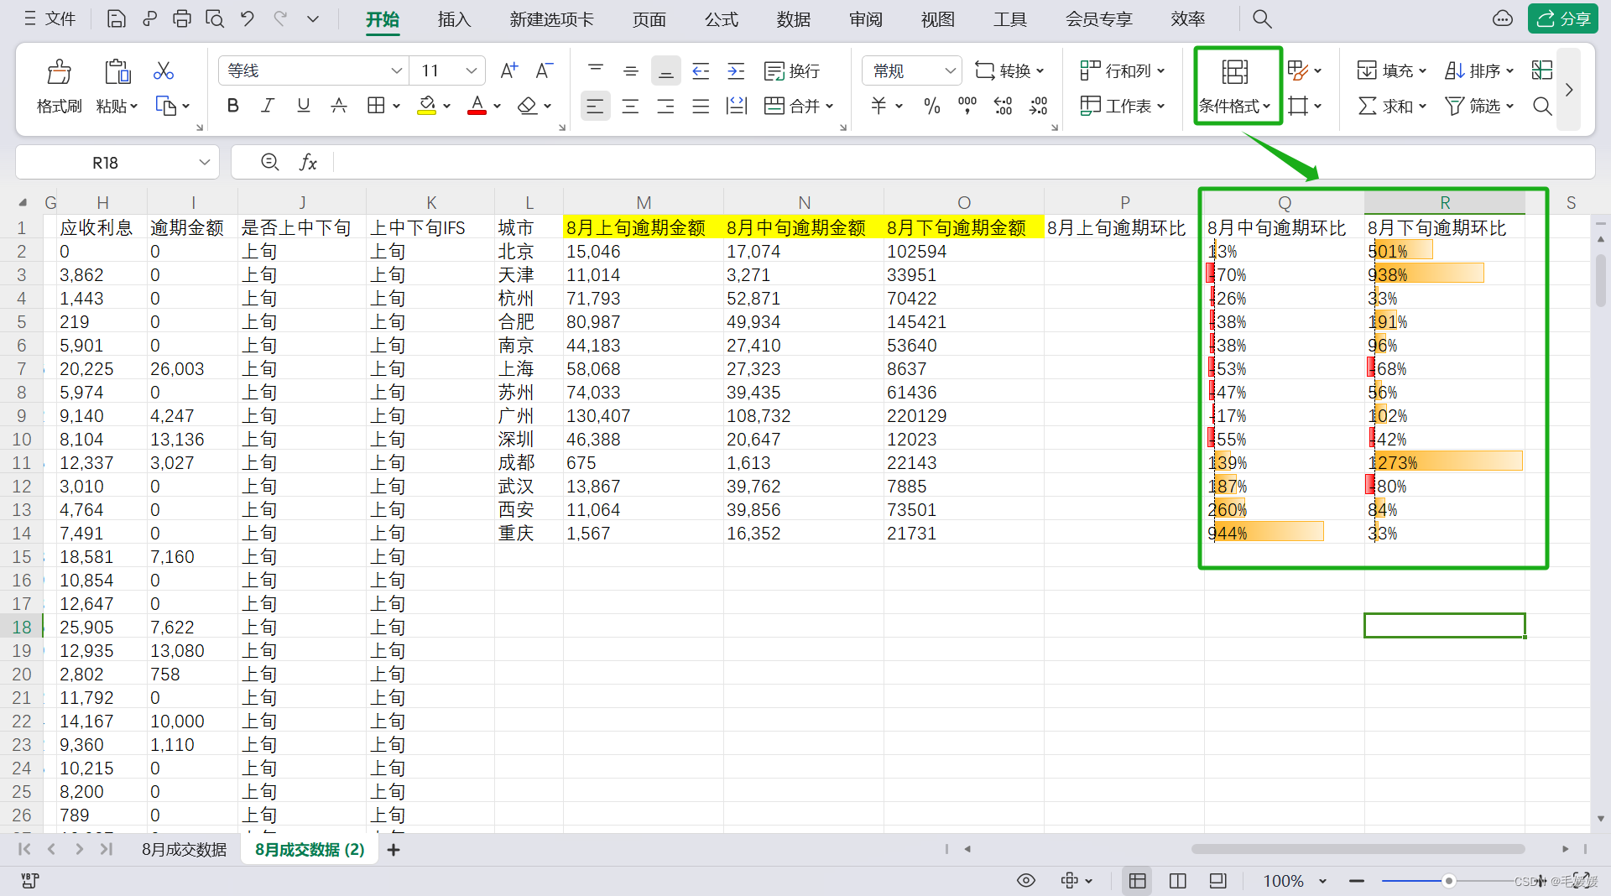Switch to the 插入 tab
Image resolution: width=1611 pixels, height=896 pixels.
tap(454, 18)
